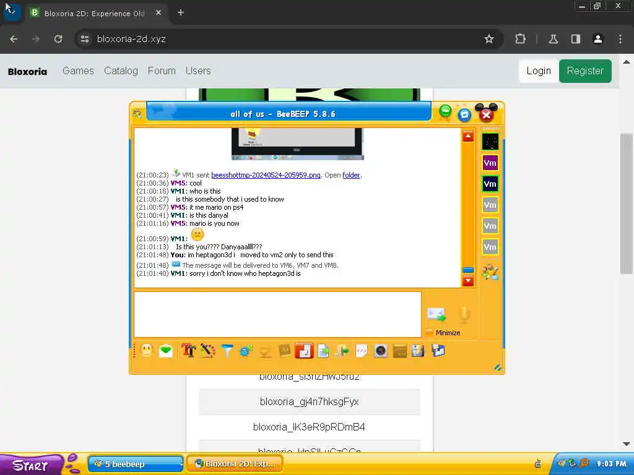The image size is (634, 475).
Task: Click message 'it me mario on ps4'
Action: [216, 207]
